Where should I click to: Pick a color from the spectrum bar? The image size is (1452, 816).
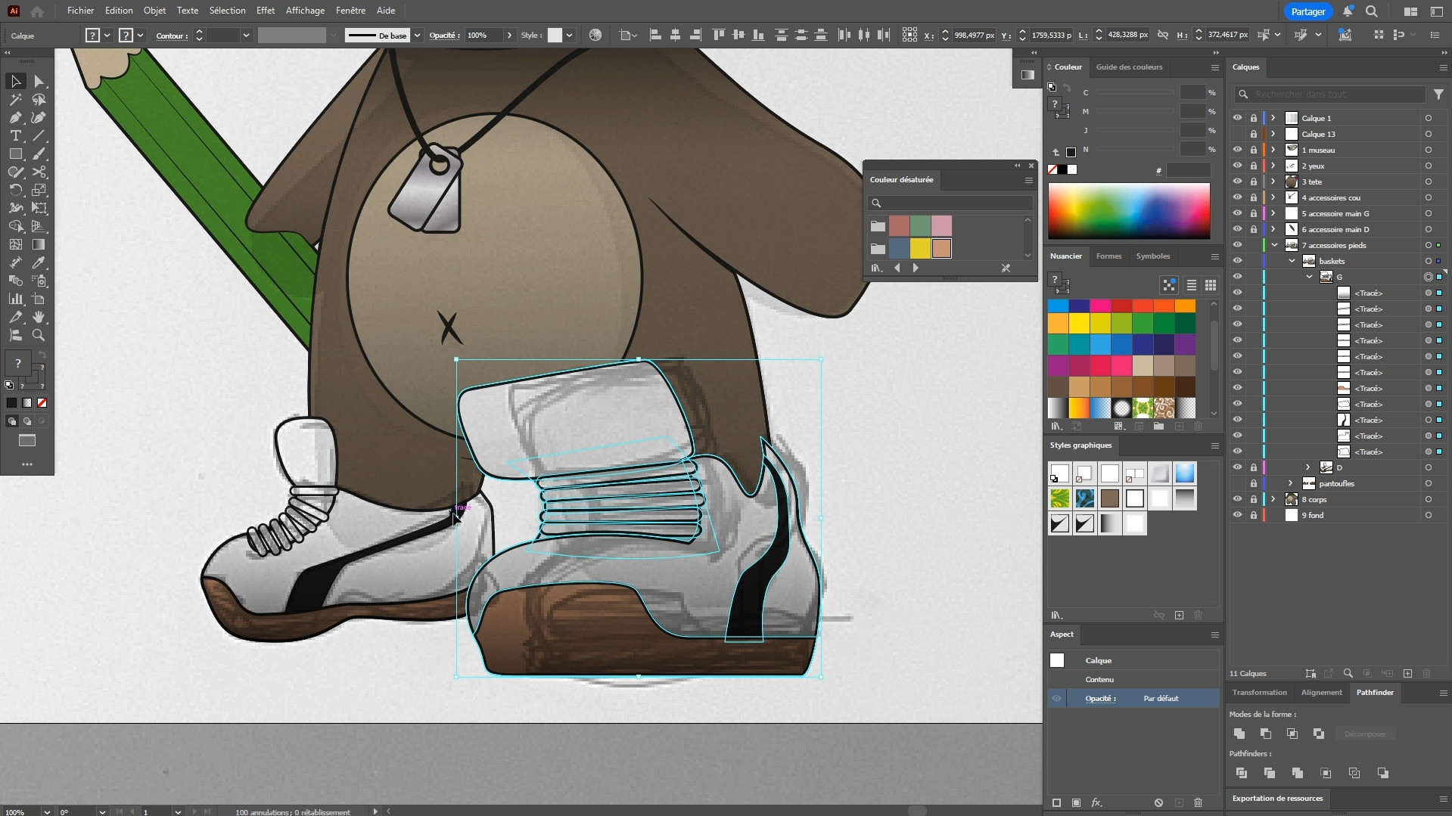pyautogui.click(x=1128, y=211)
